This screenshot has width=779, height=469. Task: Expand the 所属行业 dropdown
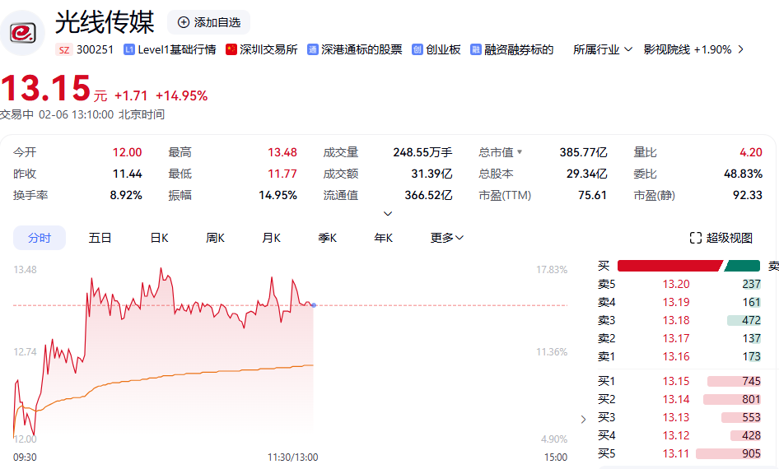pos(603,49)
